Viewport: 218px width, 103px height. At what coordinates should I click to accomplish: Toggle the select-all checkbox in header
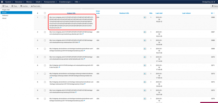click(x=45, y=13)
